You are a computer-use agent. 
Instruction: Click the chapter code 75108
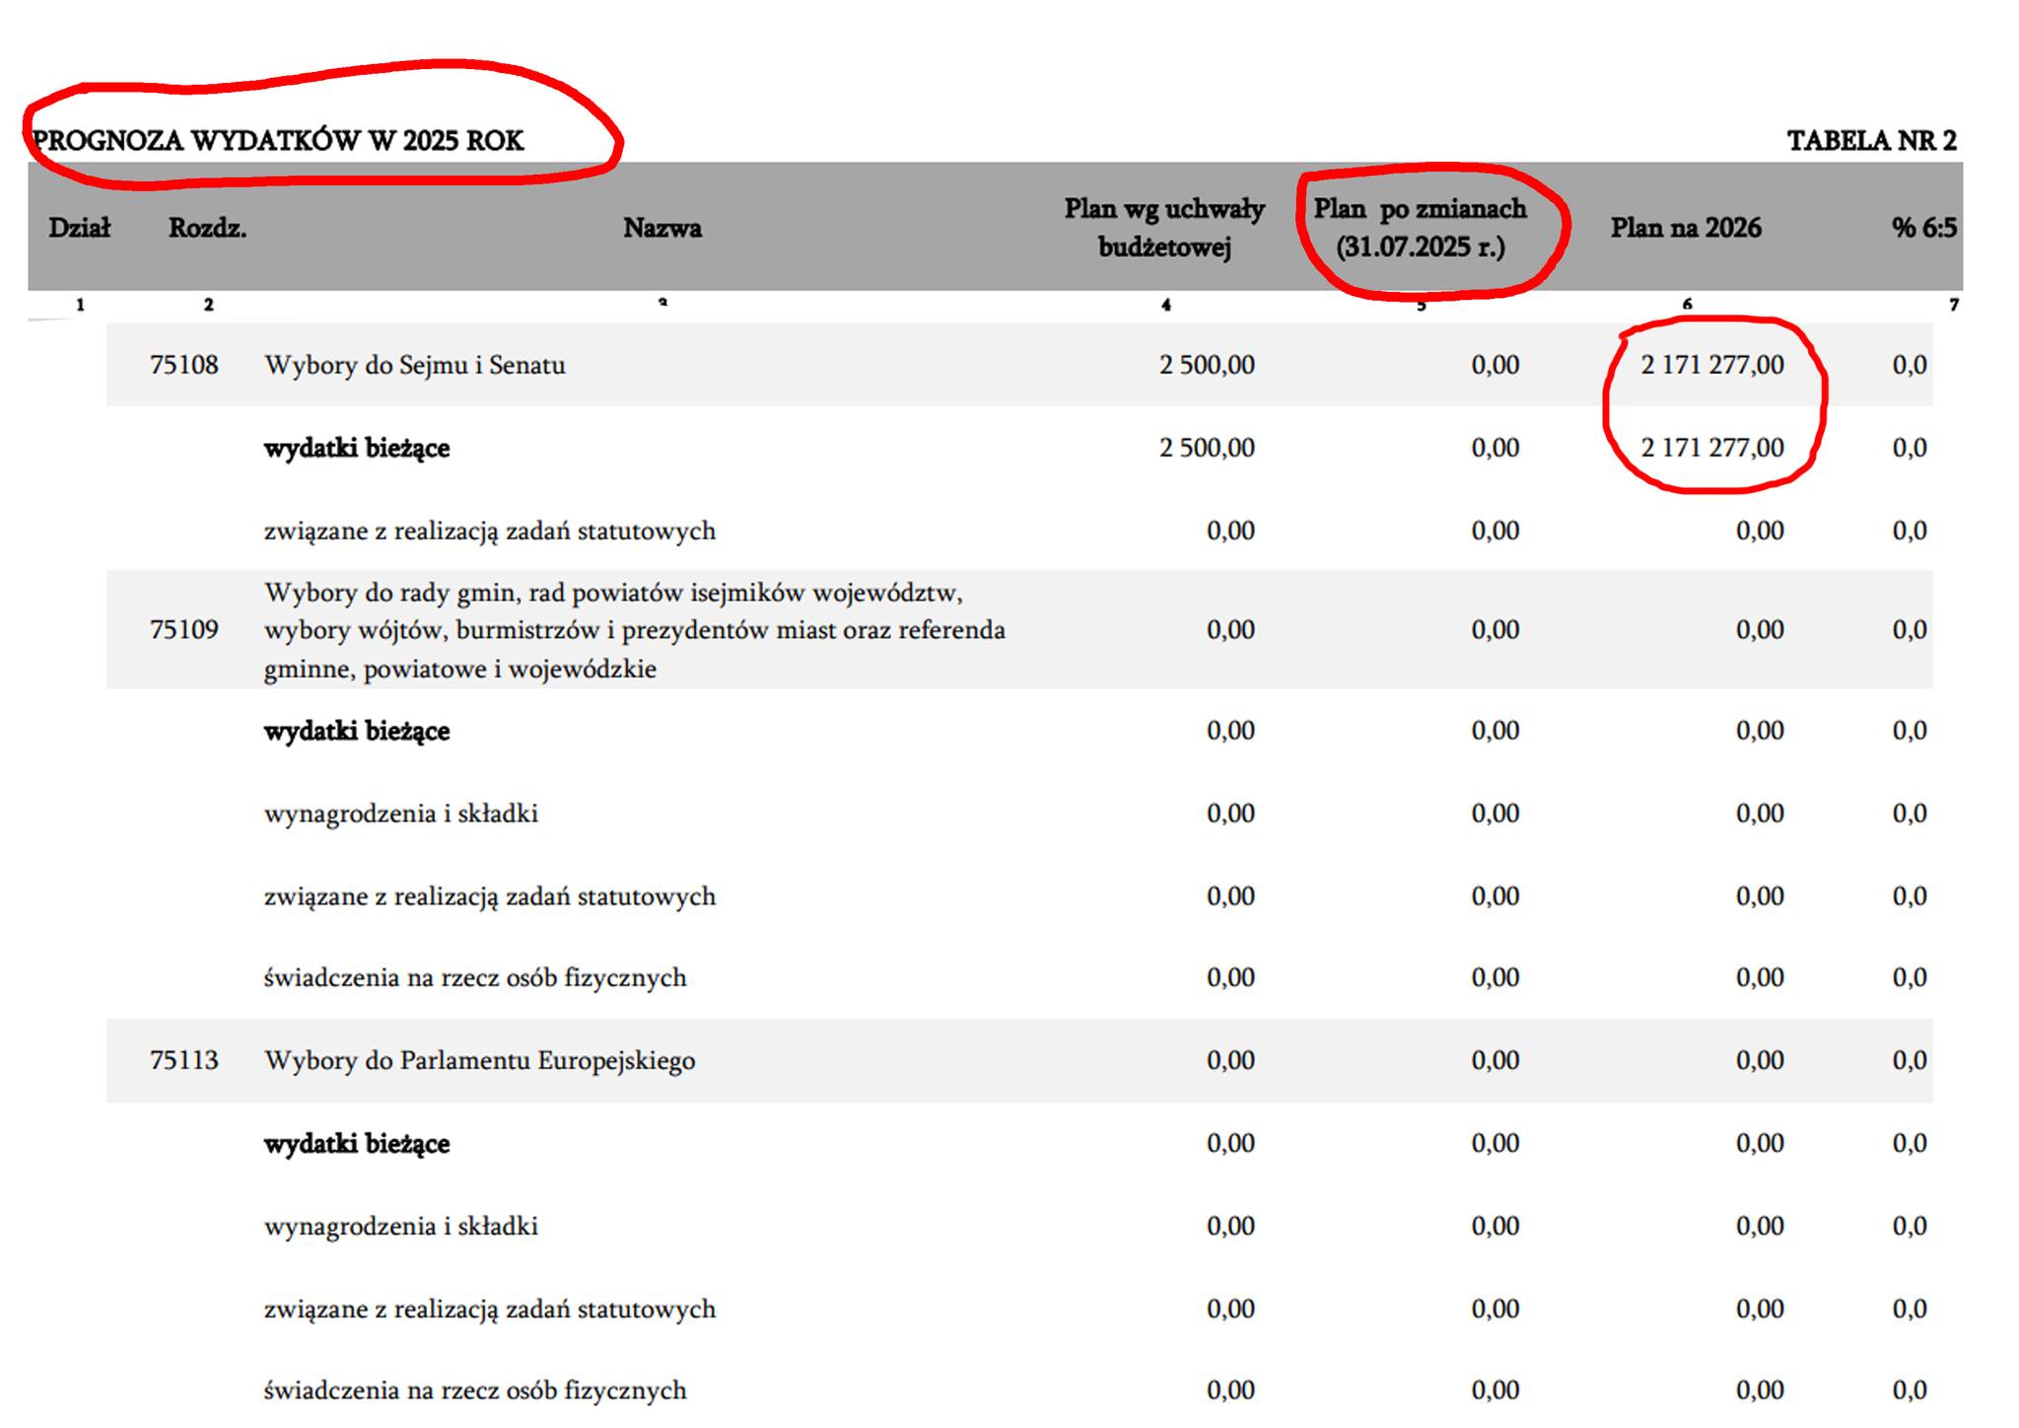pos(184,365)
